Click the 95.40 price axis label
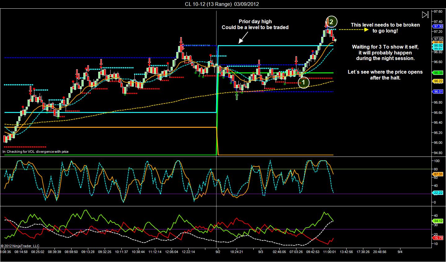 coord(438,122)
